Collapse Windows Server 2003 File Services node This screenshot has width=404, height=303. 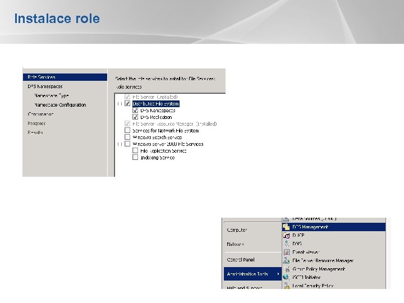(x=120, y=144)
